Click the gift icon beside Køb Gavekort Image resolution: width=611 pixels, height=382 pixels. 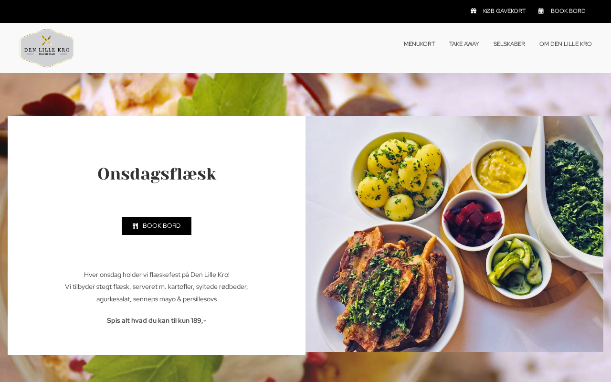coord(474,11)
